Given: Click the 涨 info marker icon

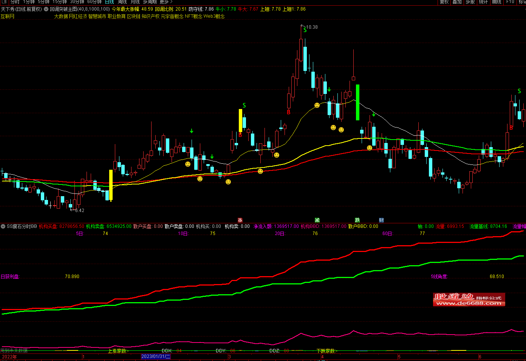Looking at the screenshot, I should click(240, 220).
